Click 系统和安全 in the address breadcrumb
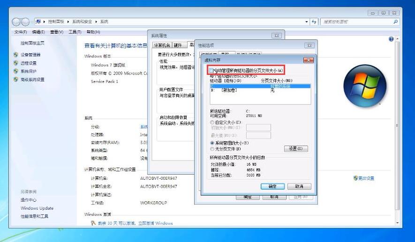 [82, 22]
